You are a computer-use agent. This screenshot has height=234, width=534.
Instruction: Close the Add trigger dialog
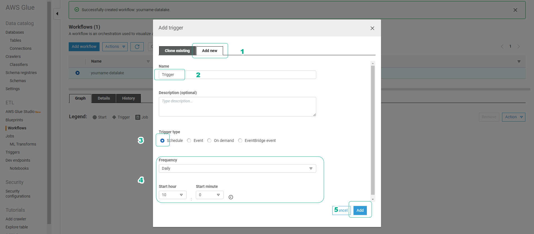click(x=372, y=28)
